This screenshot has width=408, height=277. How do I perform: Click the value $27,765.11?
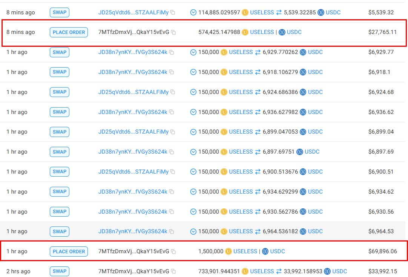pos(382,32)
